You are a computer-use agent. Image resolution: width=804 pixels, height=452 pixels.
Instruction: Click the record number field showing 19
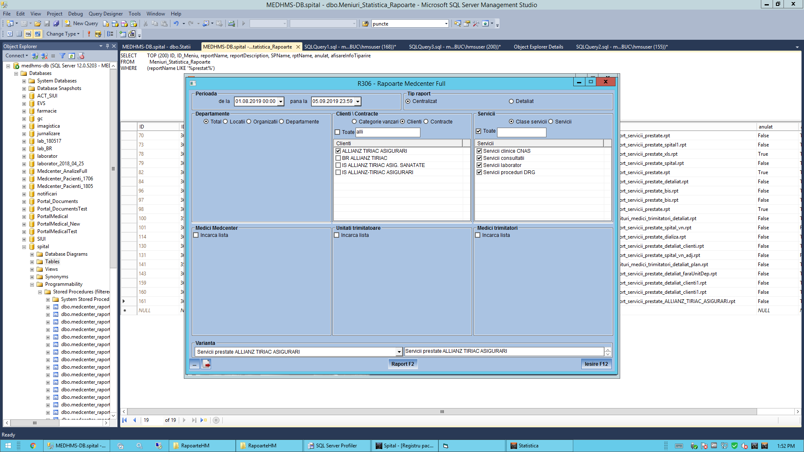click(152, 420)
